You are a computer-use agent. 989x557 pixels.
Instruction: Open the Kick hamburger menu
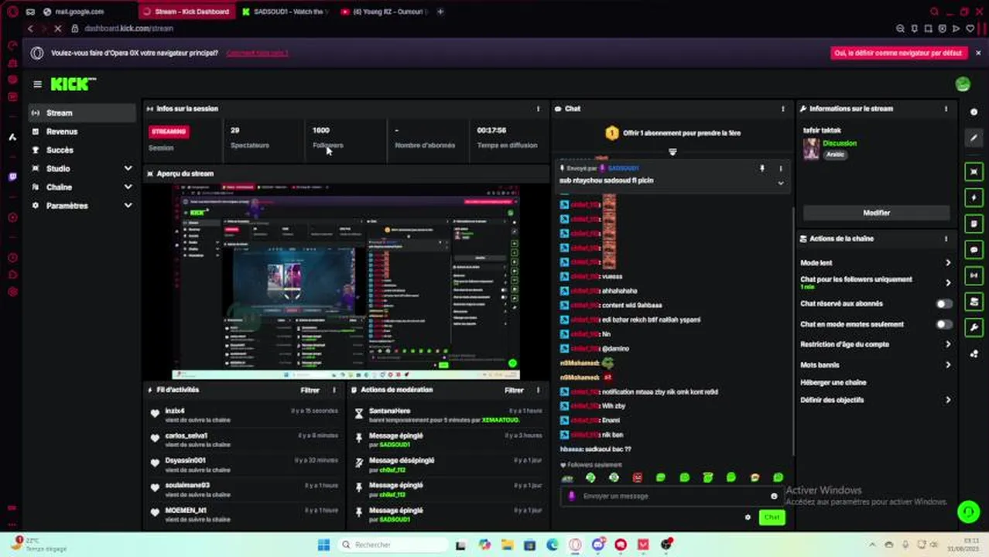tap(37, 84)
